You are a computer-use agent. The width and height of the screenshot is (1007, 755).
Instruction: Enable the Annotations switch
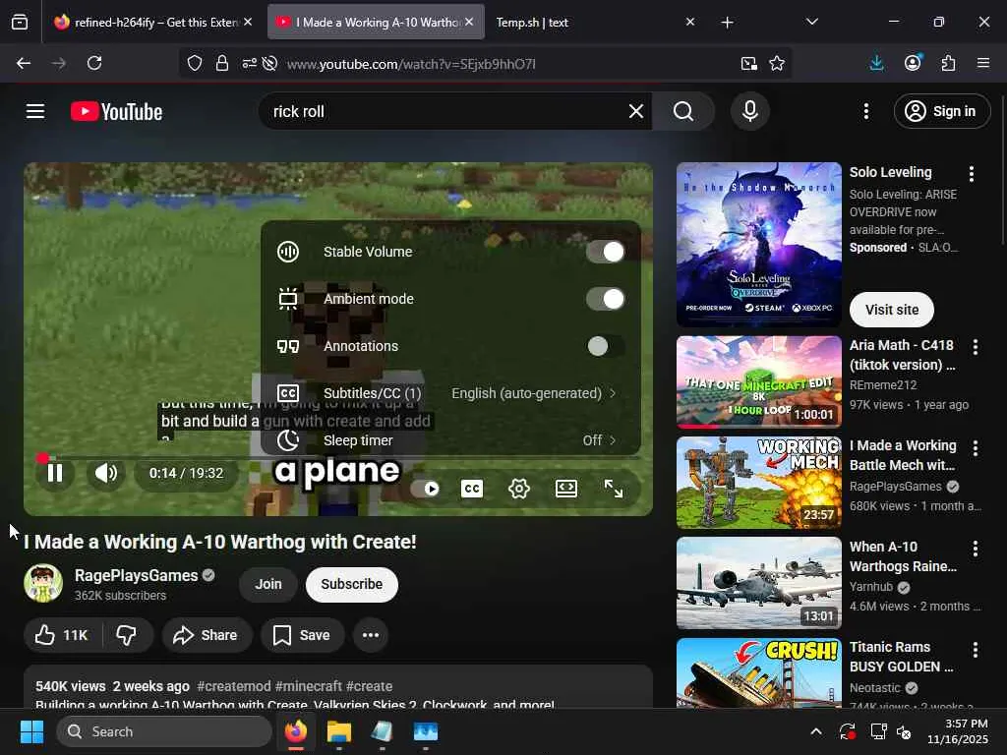(x=606, y=346)
